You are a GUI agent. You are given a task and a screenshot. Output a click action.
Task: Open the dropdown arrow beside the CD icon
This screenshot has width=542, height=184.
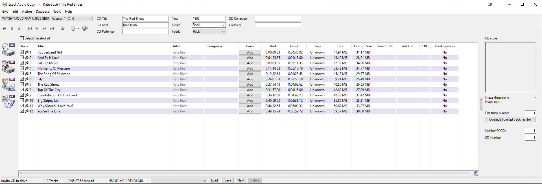coord(78,28)
